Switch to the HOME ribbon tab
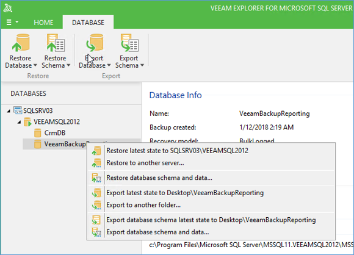Image resolution: width=354 pixels, height=255 pixels. (43, 23)
